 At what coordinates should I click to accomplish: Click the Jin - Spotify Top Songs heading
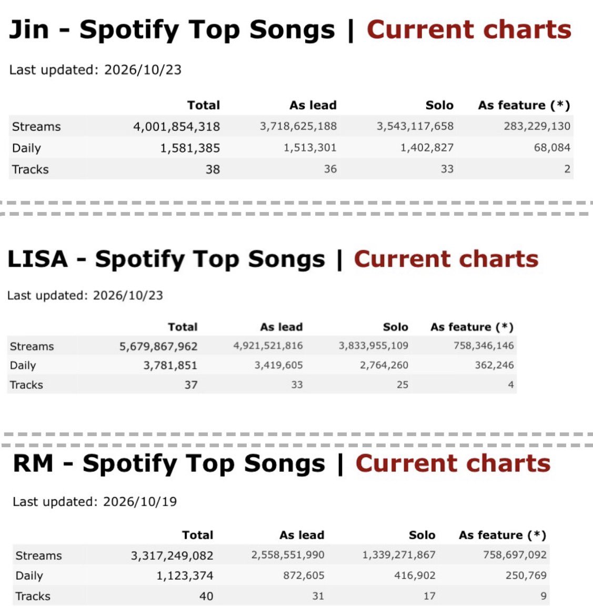pos(172,30)
